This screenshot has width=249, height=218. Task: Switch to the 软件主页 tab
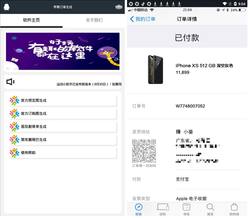click(x=32, y=20)
